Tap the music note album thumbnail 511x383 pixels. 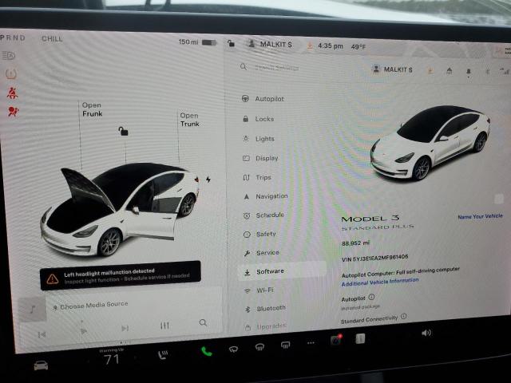coord(32,310)
